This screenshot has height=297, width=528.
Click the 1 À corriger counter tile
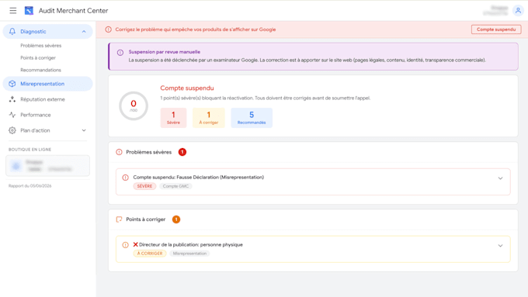pos(208,118)
